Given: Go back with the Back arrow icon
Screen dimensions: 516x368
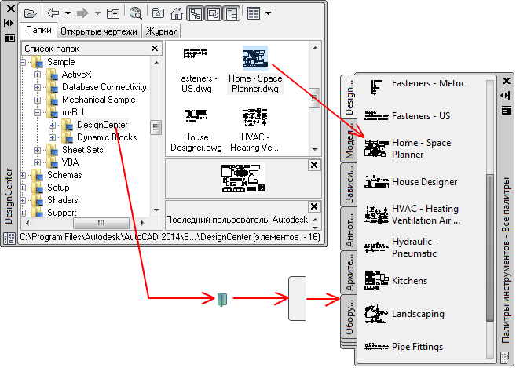Looking at the screenshot, I should pyautogui.click(x=53, y=13).
